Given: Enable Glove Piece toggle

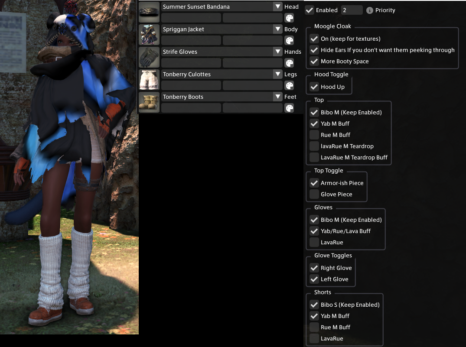Looking at the screenshot, I should (x=314, y=195).
